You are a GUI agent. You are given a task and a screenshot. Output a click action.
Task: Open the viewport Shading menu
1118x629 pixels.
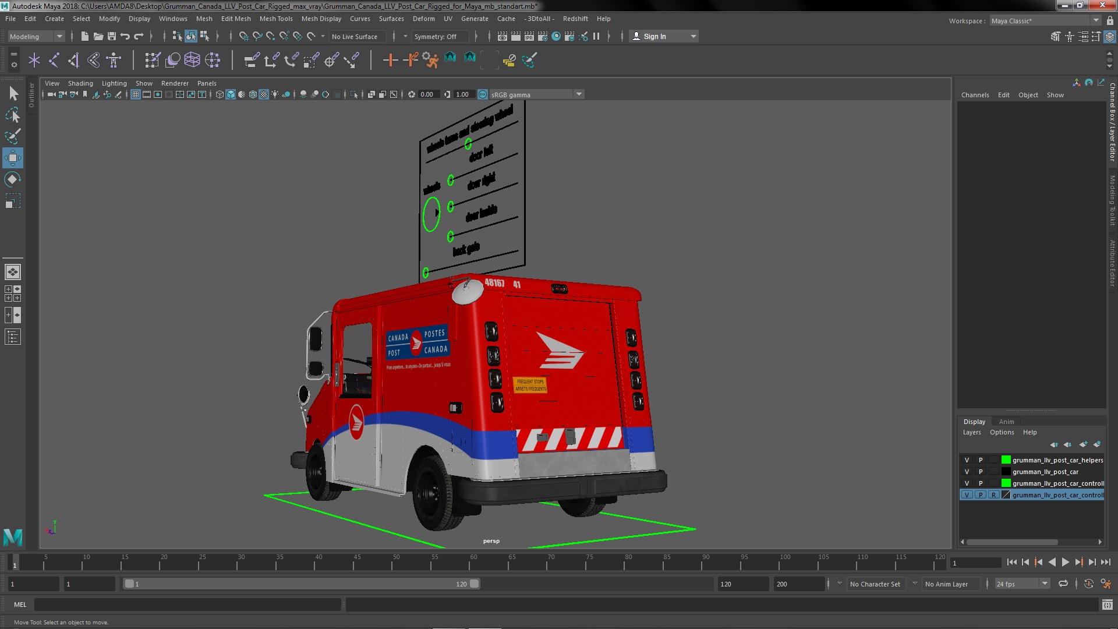click(x=80, y=83)
